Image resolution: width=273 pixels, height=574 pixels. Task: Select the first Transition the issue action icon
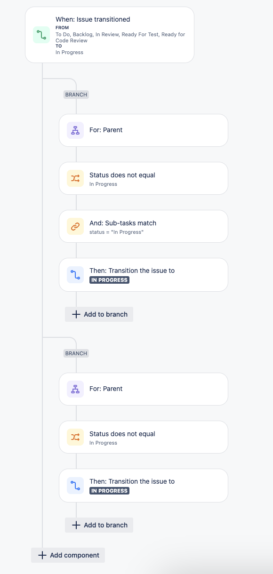(x=75, y=274)
